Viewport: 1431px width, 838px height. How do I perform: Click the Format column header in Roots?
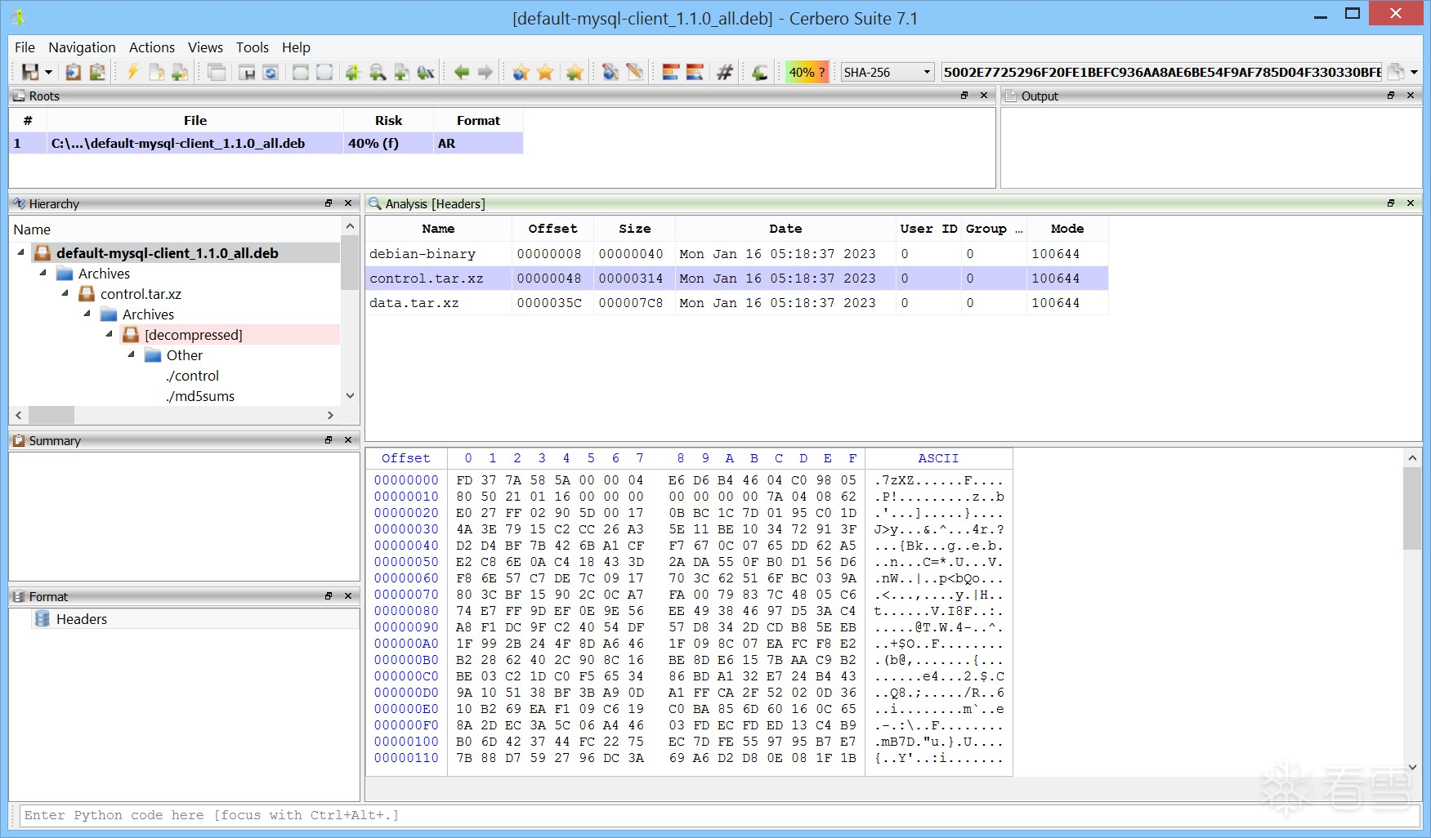478,120
